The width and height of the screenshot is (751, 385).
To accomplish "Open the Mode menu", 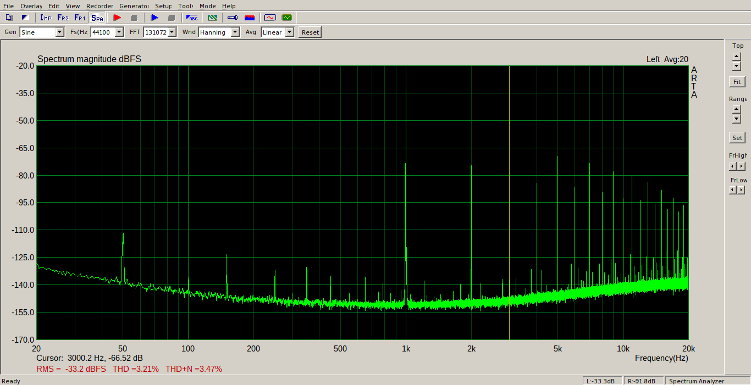I will [207, 6].
